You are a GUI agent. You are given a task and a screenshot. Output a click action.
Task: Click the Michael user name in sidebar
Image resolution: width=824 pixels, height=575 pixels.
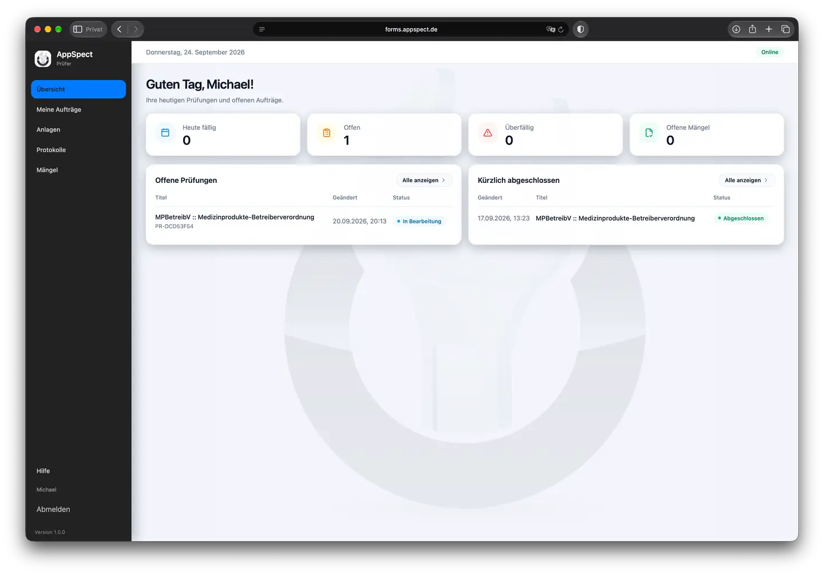coord(46,490)
